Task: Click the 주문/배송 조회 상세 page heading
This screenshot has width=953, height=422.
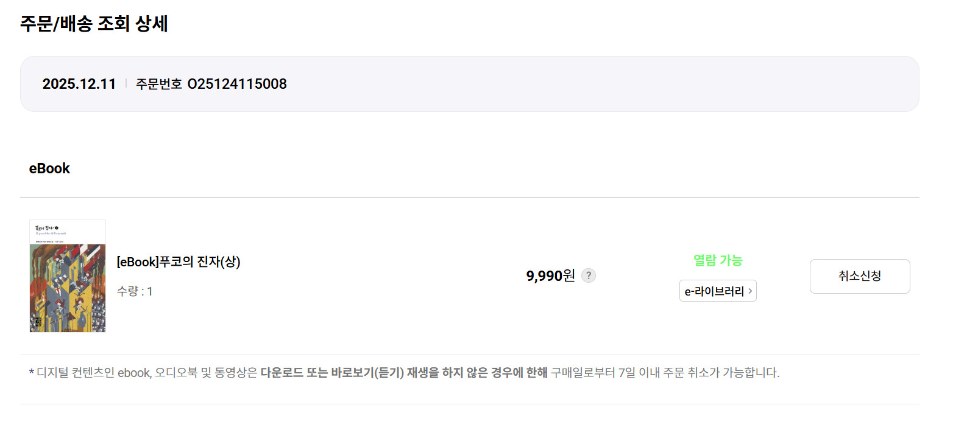Action: pyautogui.click(x=94, y=24)
